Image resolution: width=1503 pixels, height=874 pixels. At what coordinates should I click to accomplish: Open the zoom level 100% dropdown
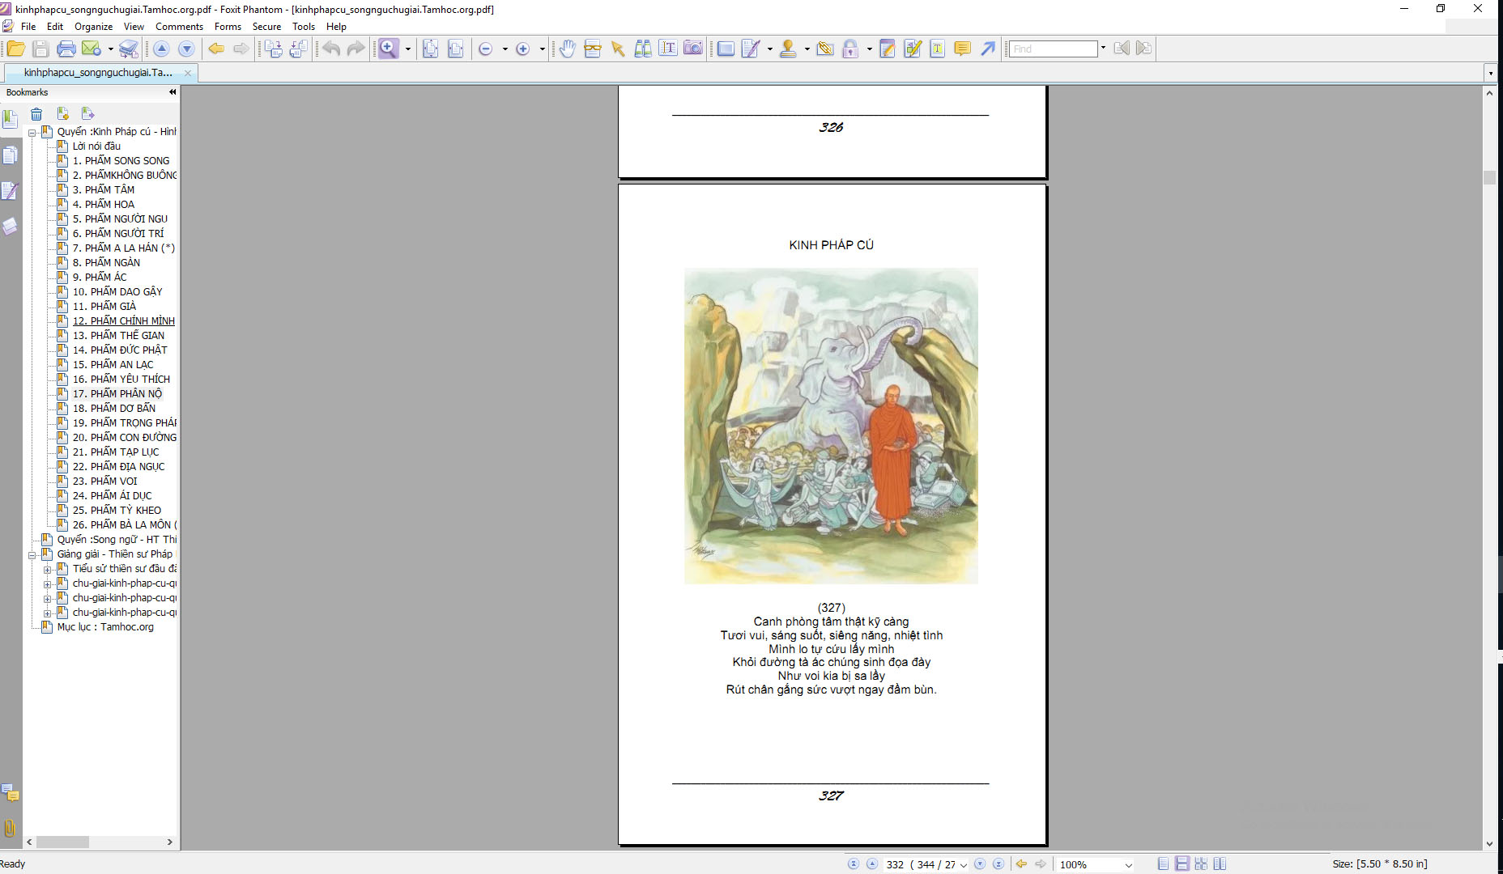[x=1128, y=865]
